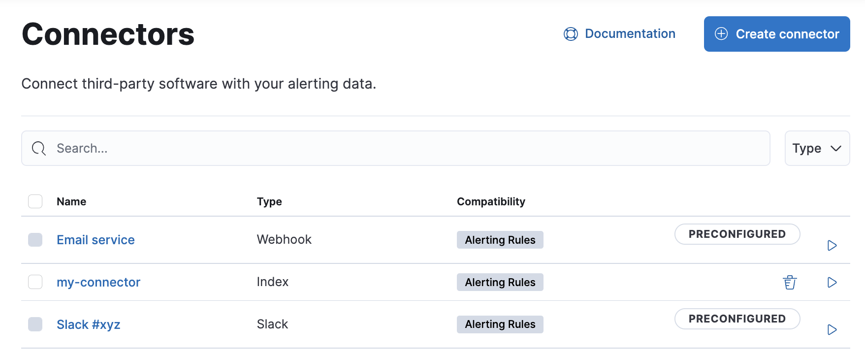Run the Slack #xyz connector
This screenshot has width=865, height=355.
832,329
